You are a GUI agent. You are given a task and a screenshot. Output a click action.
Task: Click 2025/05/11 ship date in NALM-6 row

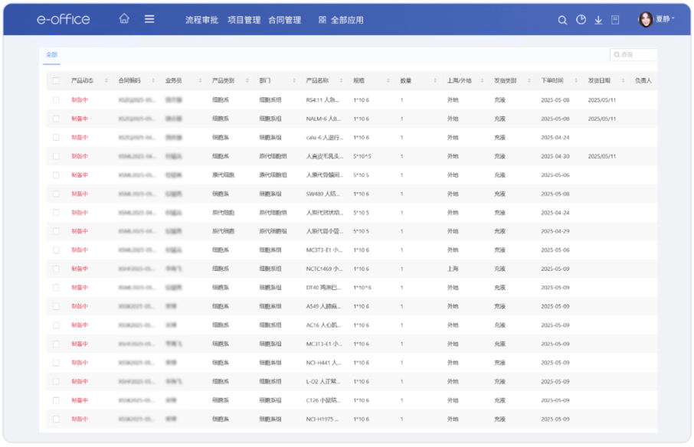602,119
